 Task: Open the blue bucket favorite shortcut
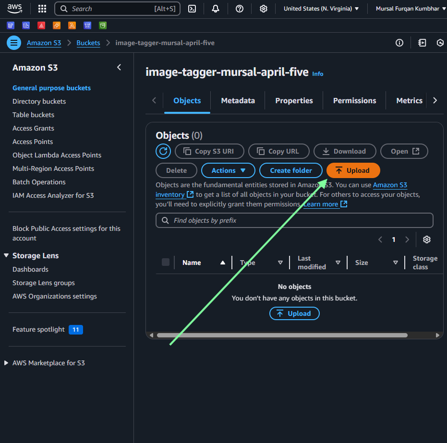click(87, 25)
